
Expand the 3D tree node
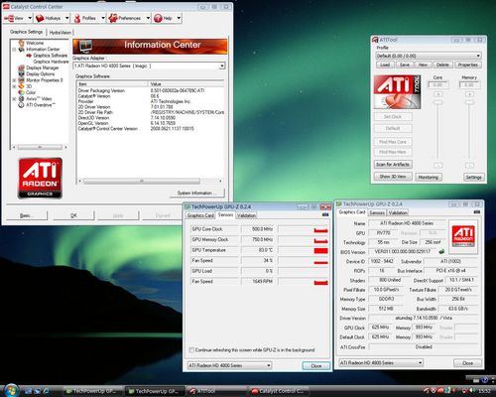(x=14, y=86)
